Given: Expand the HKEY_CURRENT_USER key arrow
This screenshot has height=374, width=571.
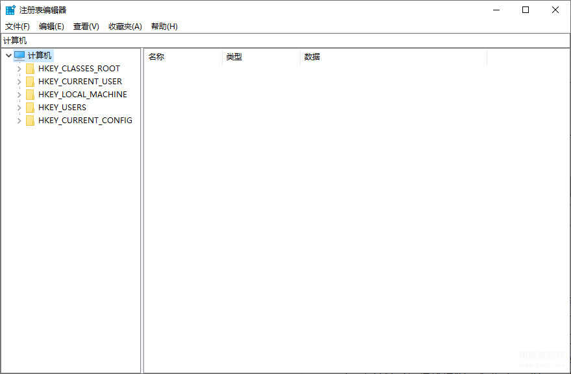Looking at the screenshot, I should [x=19, y=82].
